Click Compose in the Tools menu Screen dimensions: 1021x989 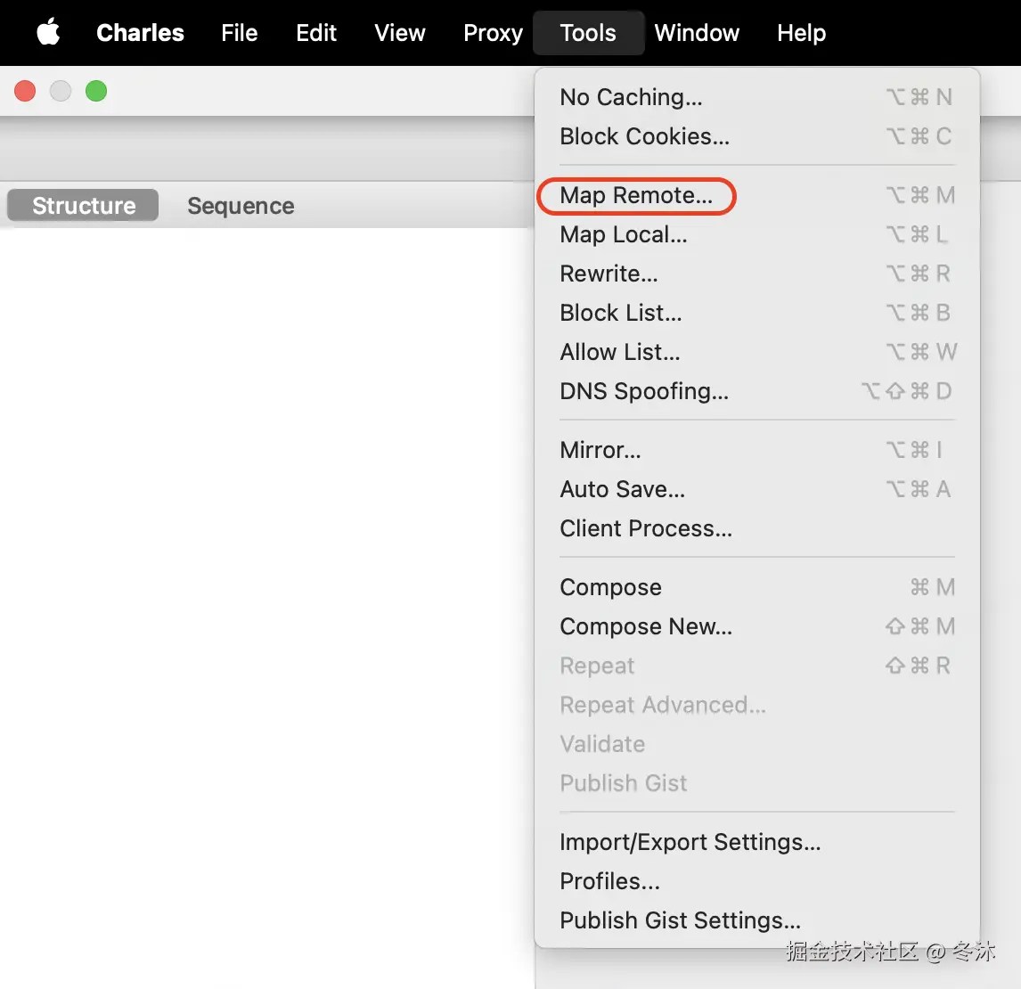coord(756,587)
